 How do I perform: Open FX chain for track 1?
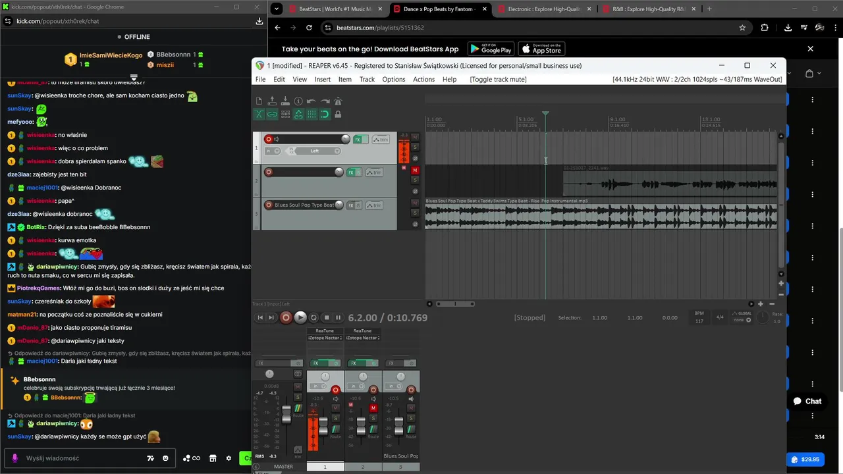point(358,140)
